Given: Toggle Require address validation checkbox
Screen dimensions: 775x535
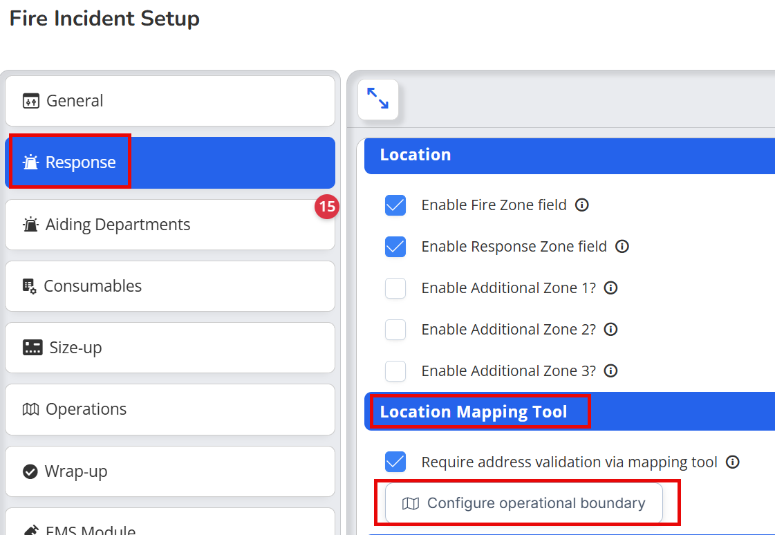Looking at the screenshot, I should coord(395,462).
